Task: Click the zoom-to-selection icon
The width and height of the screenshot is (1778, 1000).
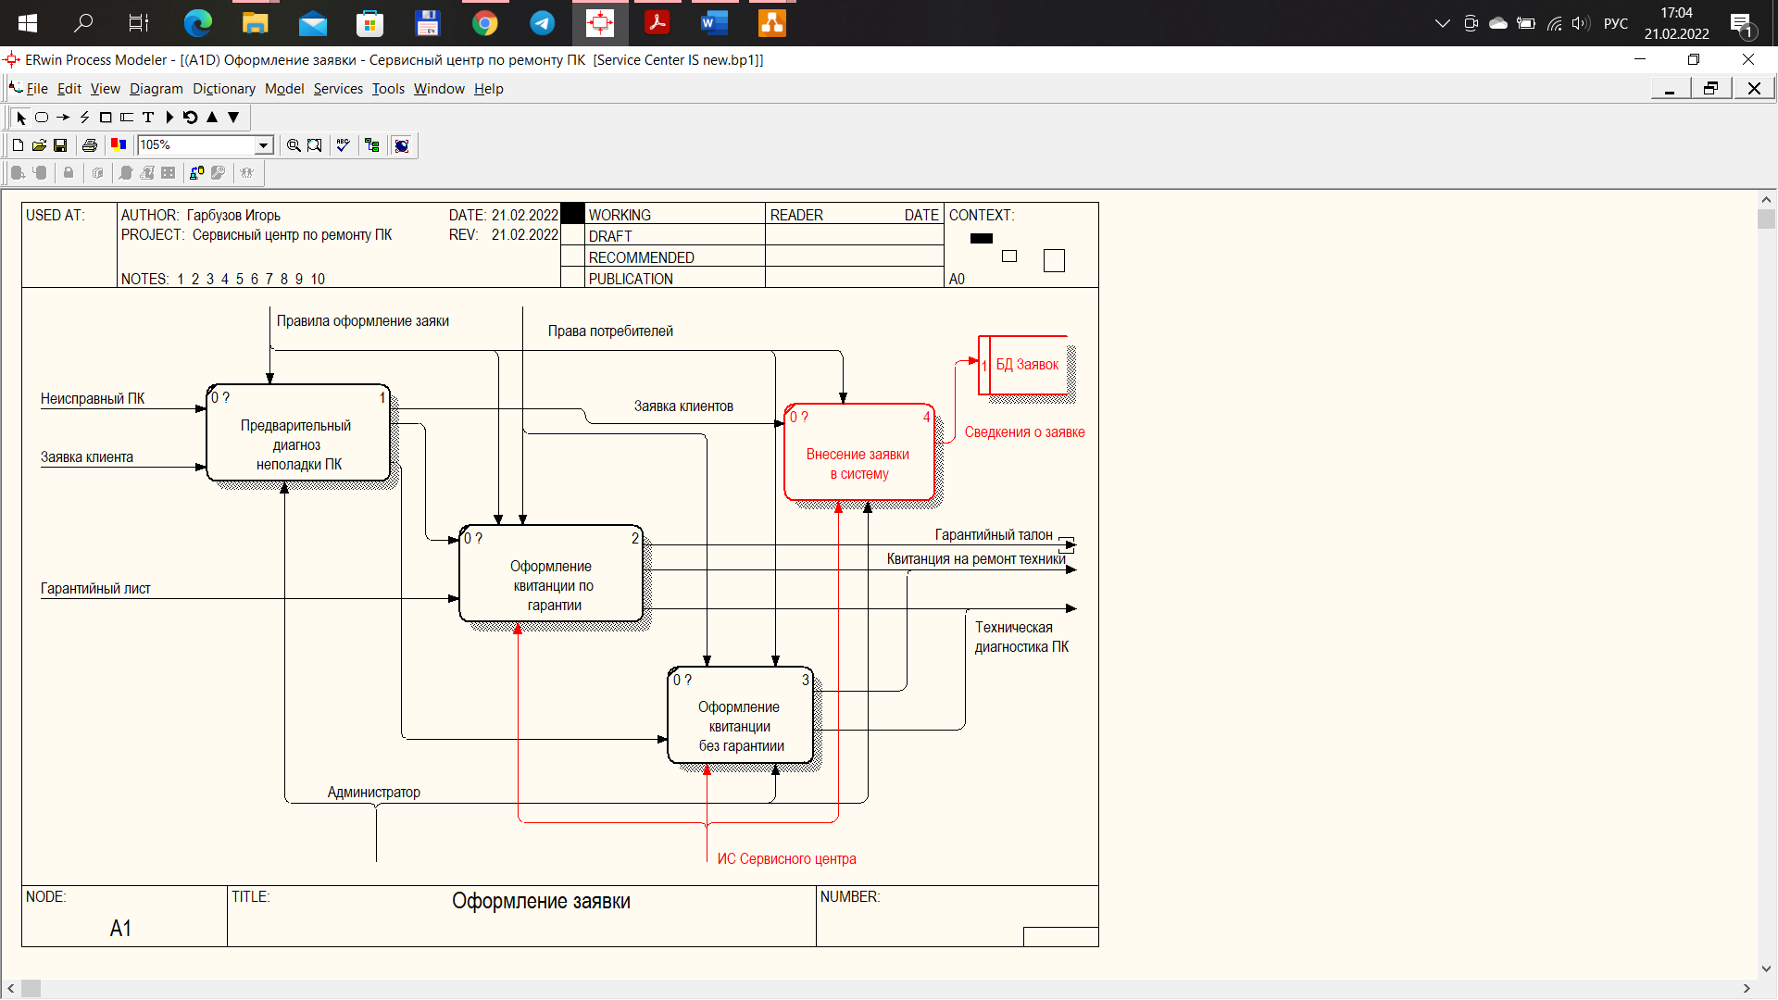Action: (x=315, y=145)
